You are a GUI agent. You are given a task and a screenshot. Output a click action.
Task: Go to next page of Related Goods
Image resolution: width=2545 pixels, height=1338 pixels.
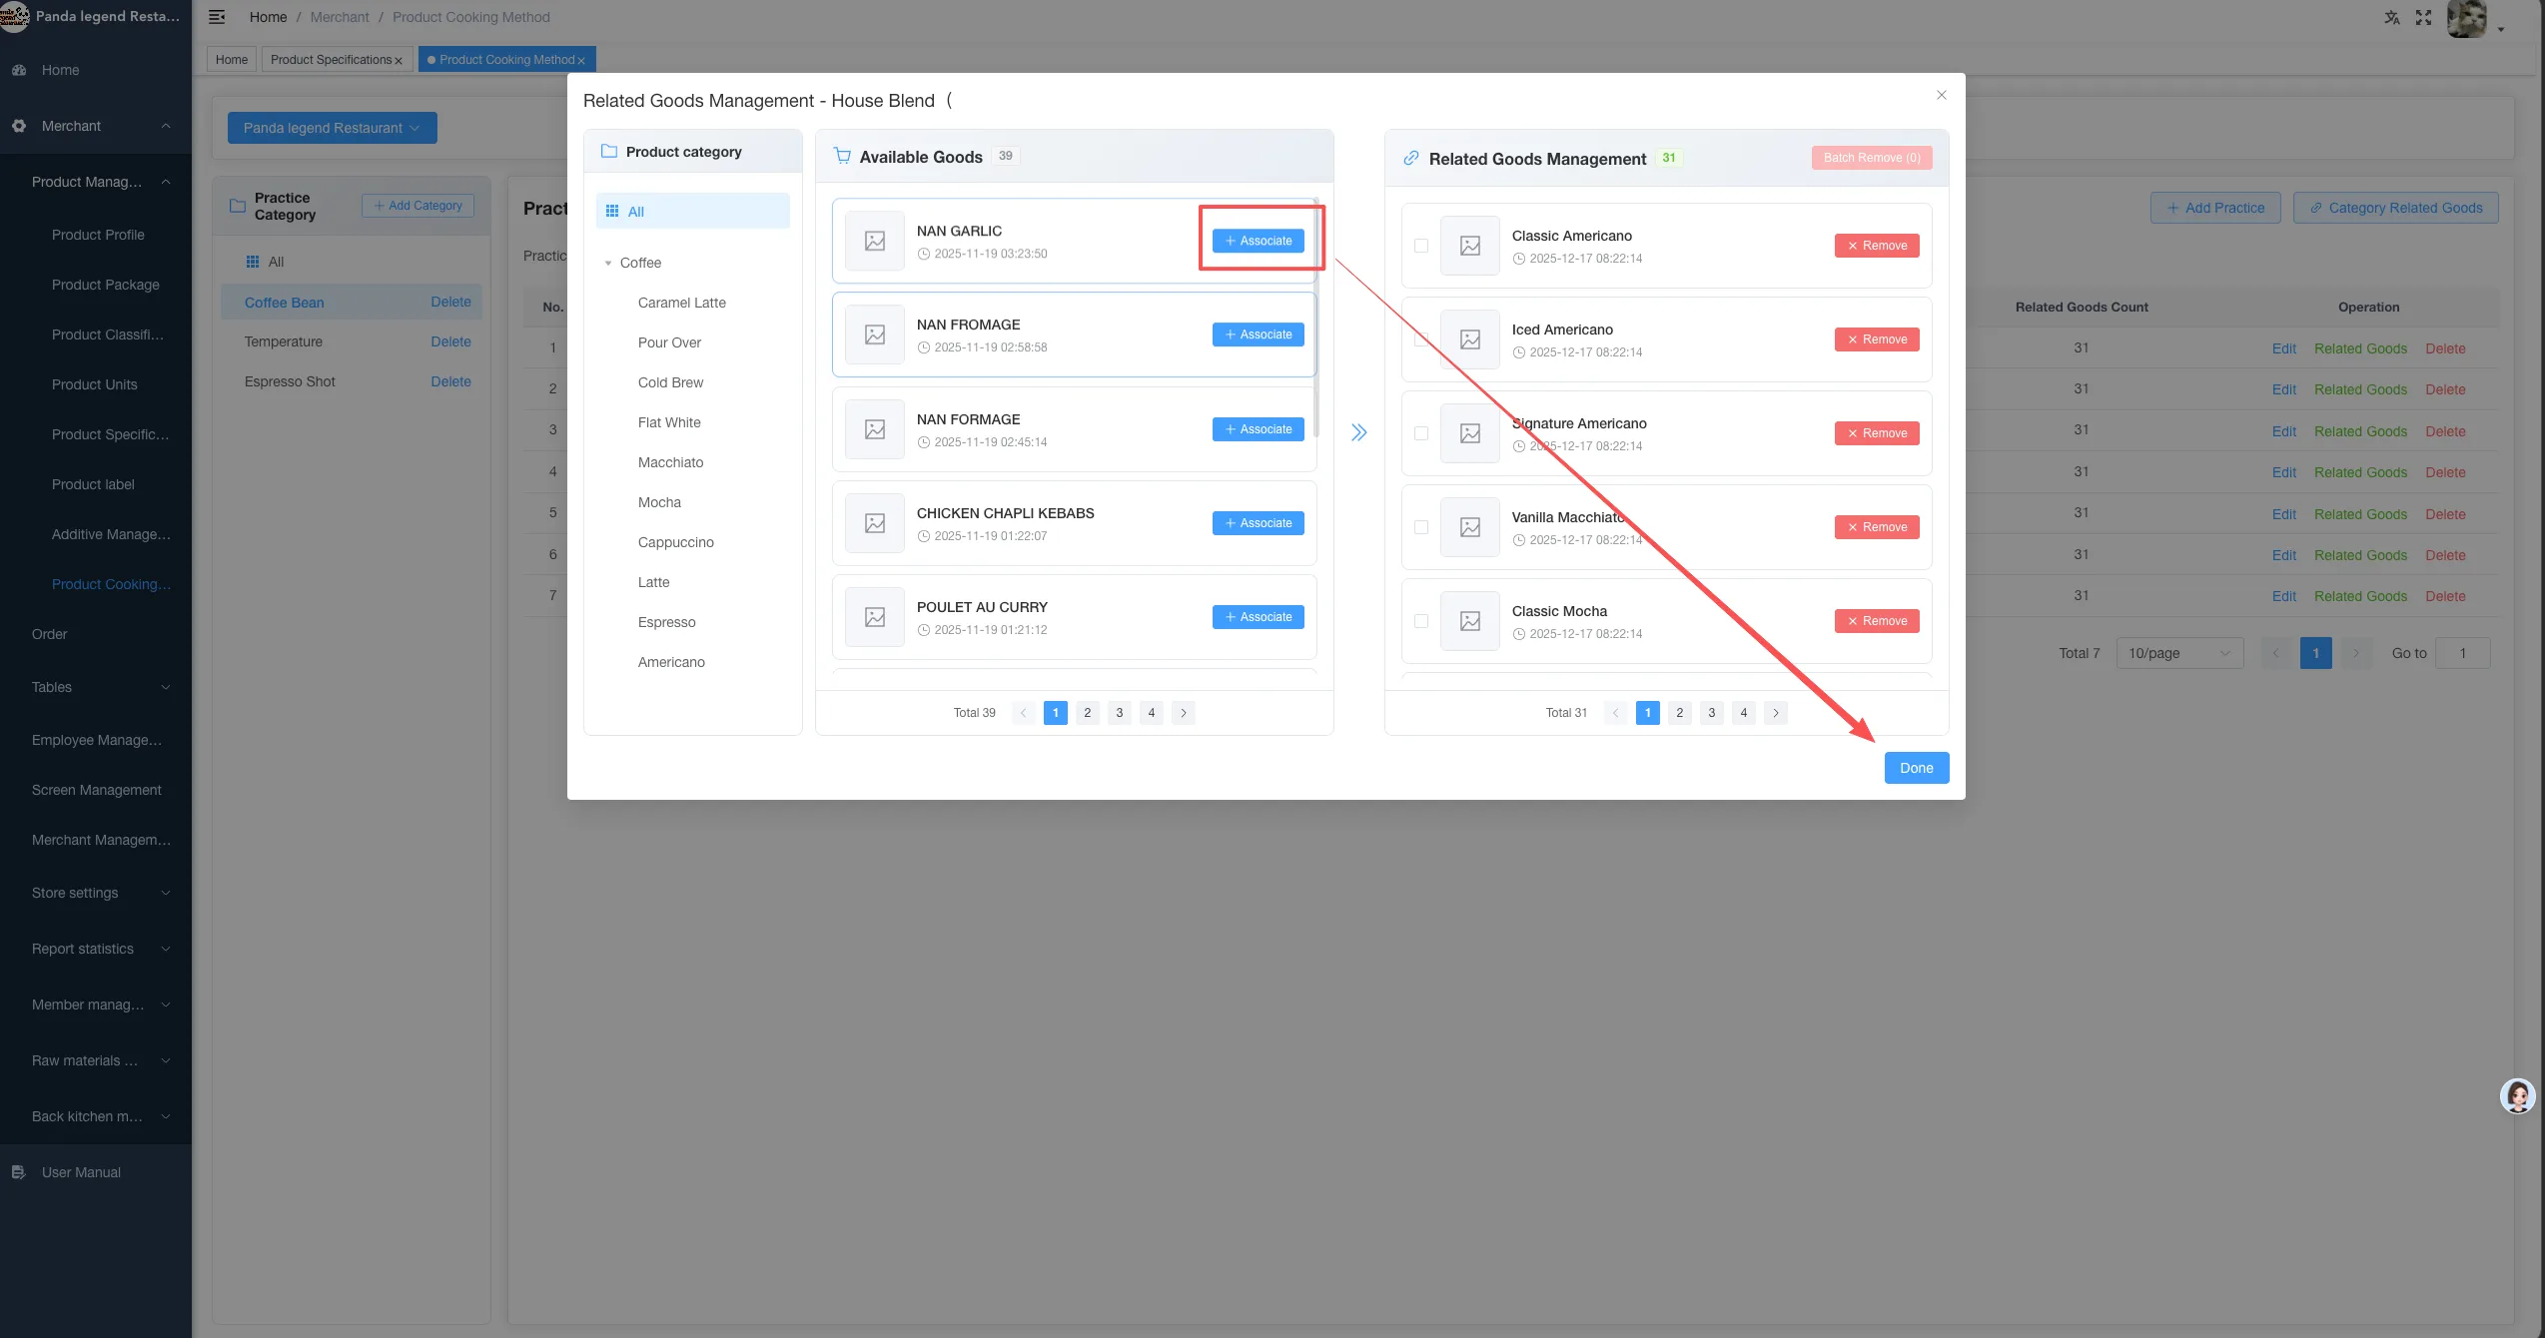click(1775, 713)
